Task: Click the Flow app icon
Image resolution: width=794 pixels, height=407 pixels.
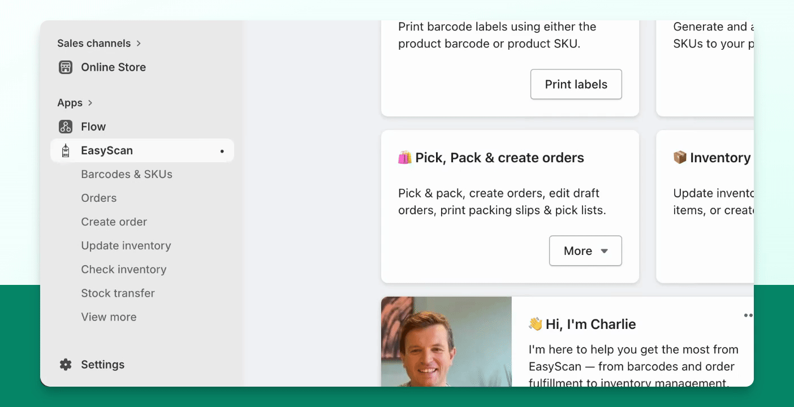Action: 66,127
